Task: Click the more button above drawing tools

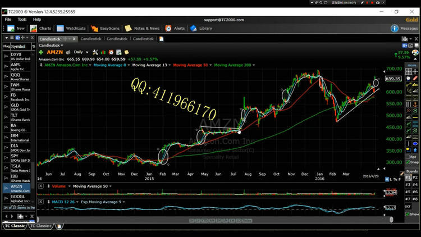Action: 412,65
